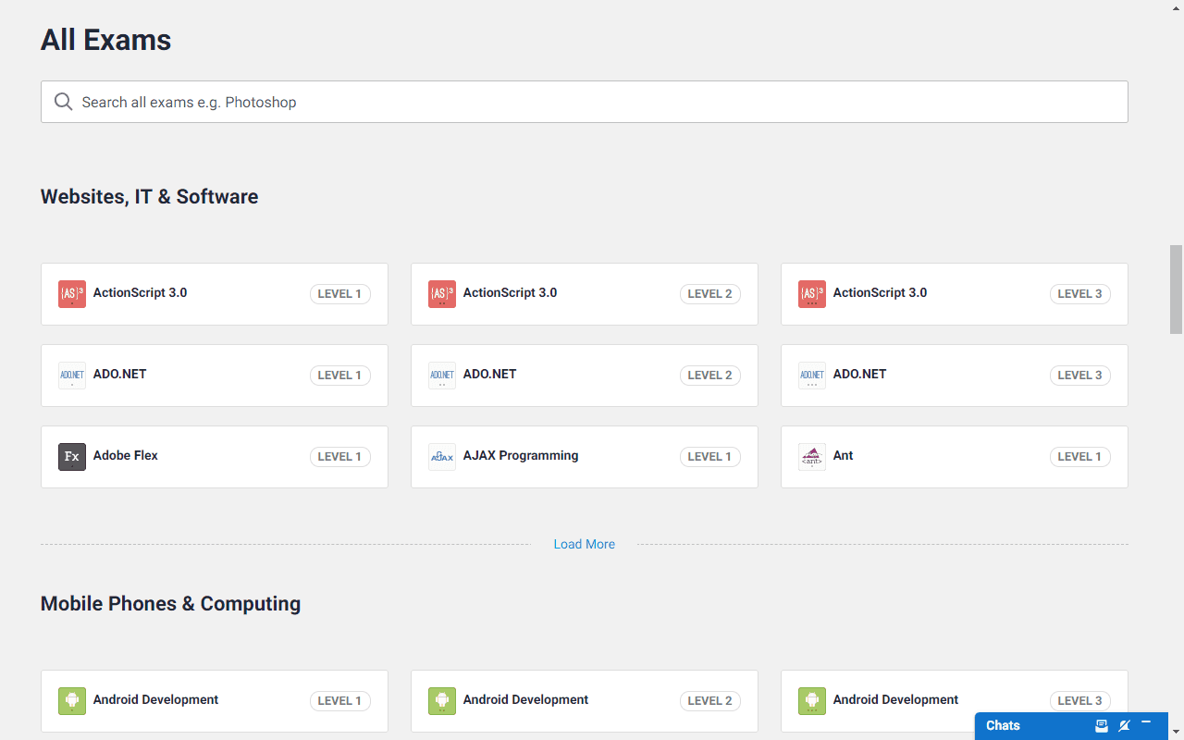Open ADO.NET Level 1 exam title
The image size is (1184, 740).
119,374
